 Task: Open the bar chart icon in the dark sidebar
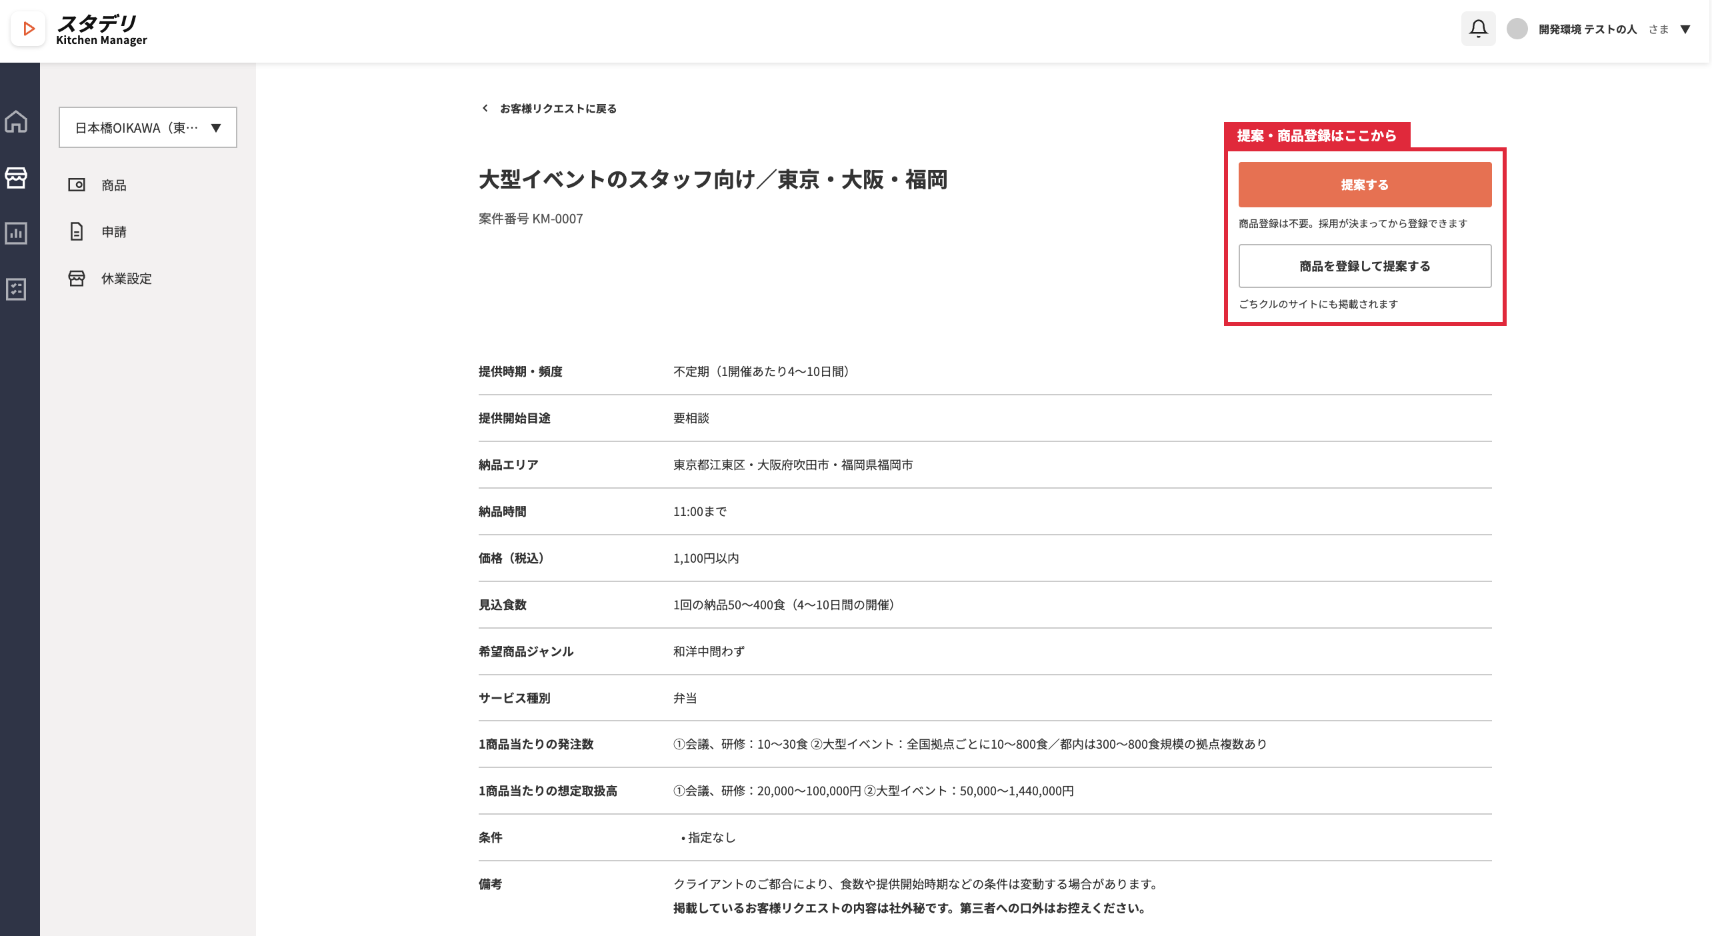click(16, 233)
